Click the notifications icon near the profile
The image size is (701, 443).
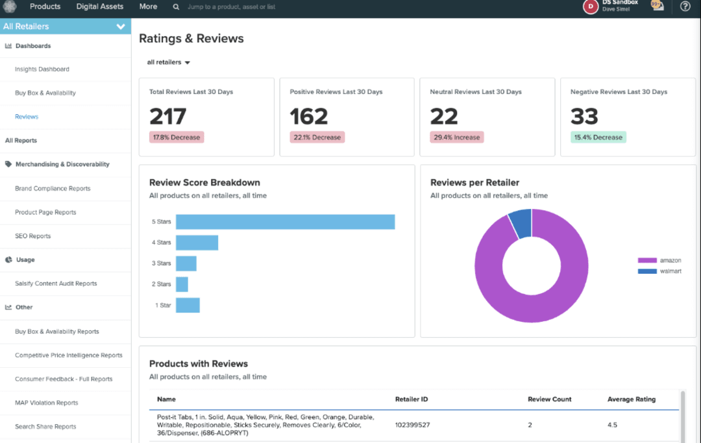(657, 6)
